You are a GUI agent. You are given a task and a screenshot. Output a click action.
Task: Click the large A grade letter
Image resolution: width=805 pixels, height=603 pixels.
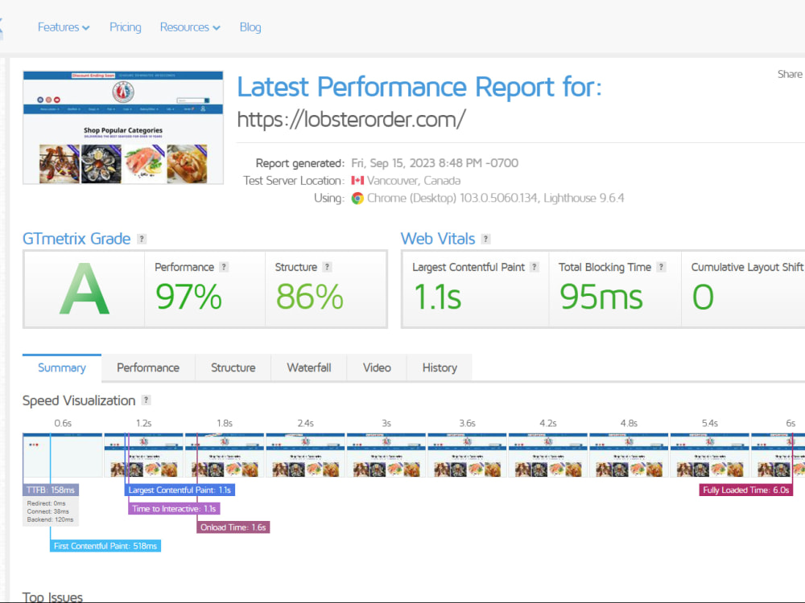(x=85, y=289)
